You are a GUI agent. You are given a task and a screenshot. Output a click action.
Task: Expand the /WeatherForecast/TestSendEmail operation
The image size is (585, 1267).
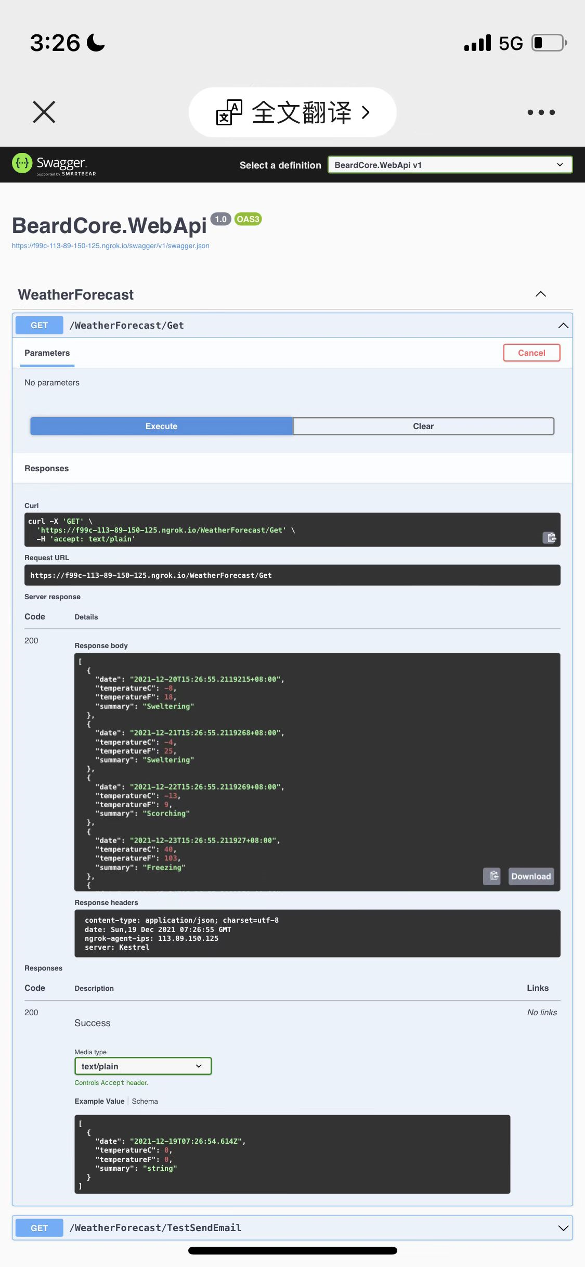(563, 1228)
